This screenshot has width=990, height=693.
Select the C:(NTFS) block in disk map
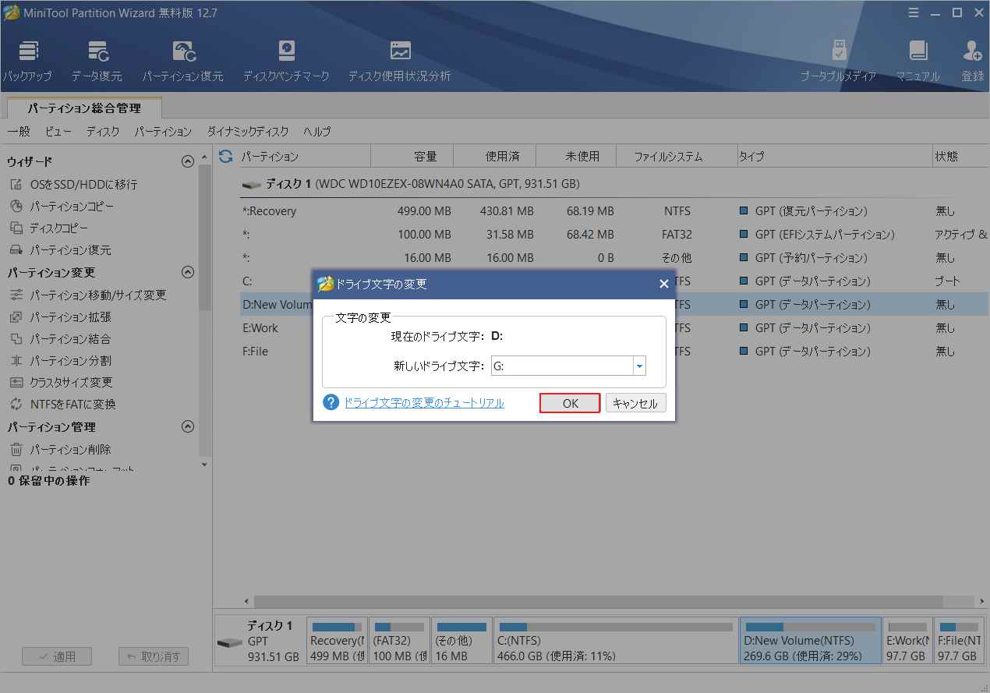[x=615, y=641]
